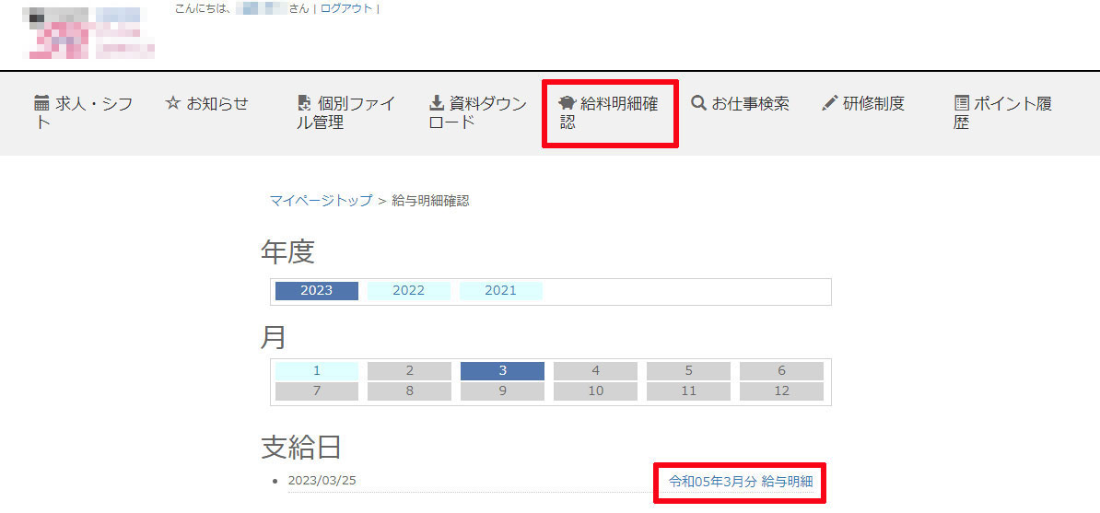The width and height of the screenshot is (1100, 513).
Task: Click the star icon beside お知らせ
Action: click(x=172, y=103)
